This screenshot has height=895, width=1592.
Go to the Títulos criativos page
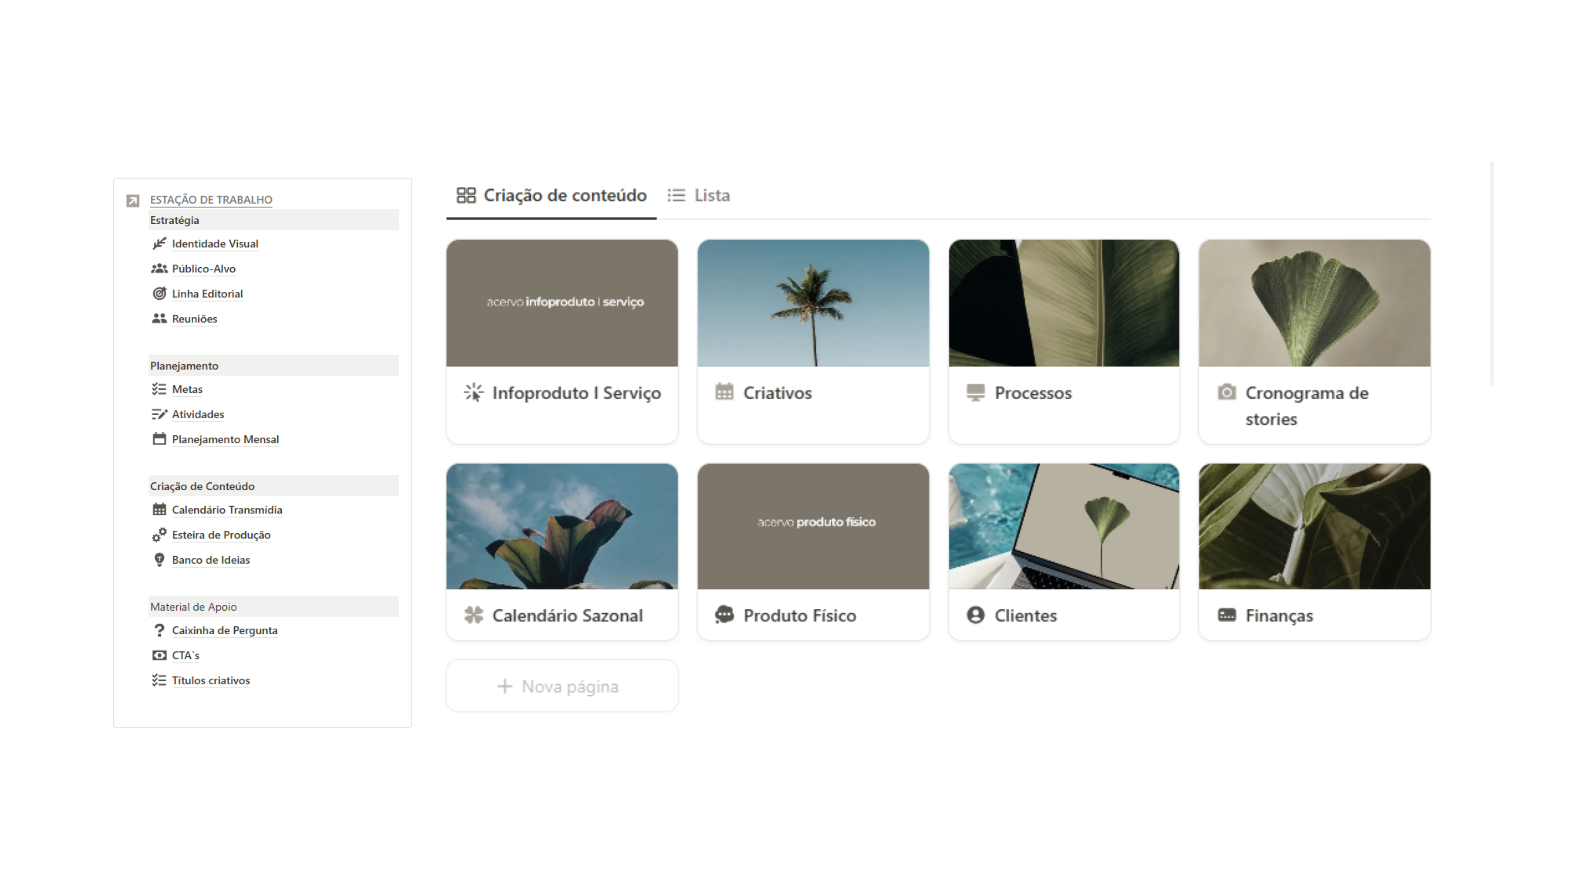(x=211, y=681)
